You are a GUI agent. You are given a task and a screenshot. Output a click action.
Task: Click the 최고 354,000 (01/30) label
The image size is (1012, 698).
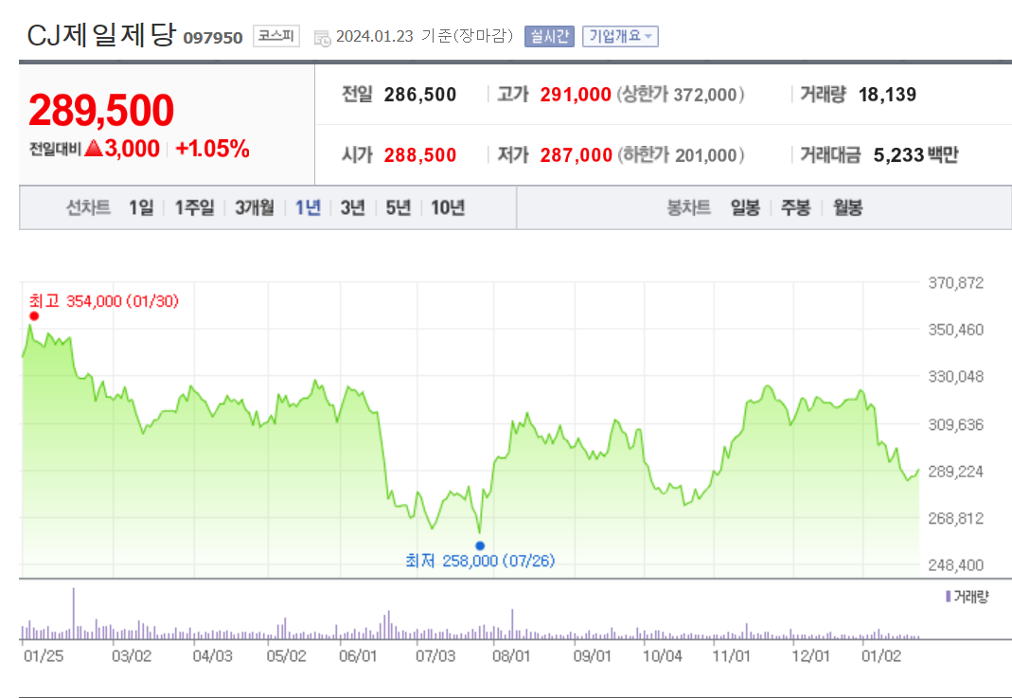coord(104,301)
